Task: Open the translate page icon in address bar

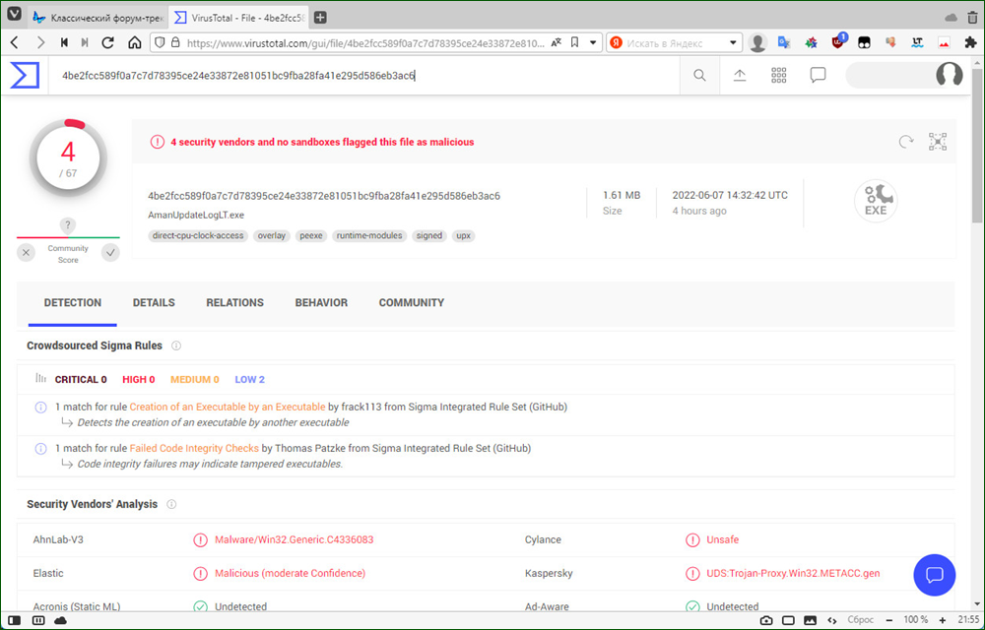Action: pos(556,42)
